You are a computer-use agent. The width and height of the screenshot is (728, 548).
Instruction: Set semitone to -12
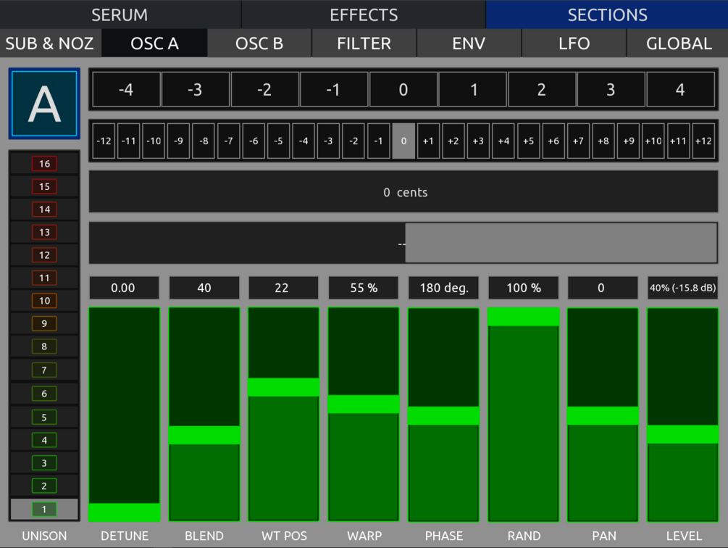click(x=104, y=141)
